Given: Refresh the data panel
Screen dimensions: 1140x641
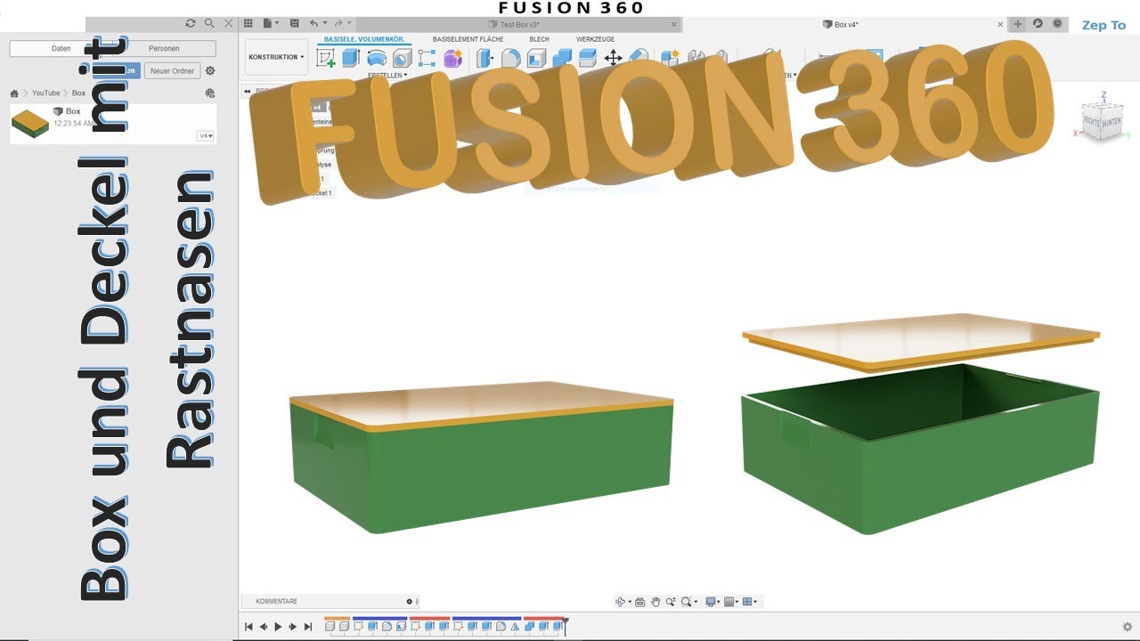Looking at the screenshot, I should point(191,23).
